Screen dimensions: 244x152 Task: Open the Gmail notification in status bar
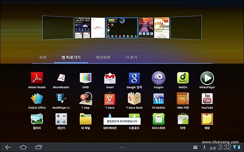(195, 147)
